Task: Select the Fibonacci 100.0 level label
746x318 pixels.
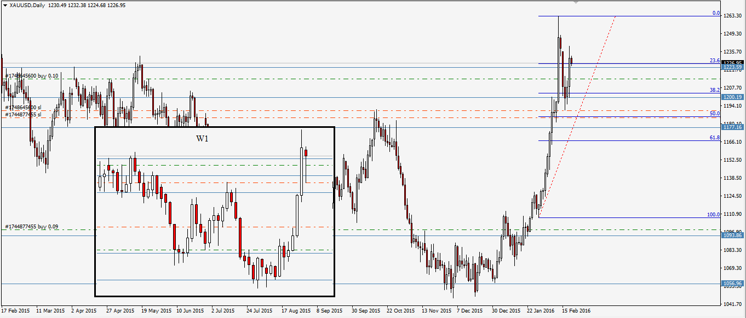Action: click(713, 215)
